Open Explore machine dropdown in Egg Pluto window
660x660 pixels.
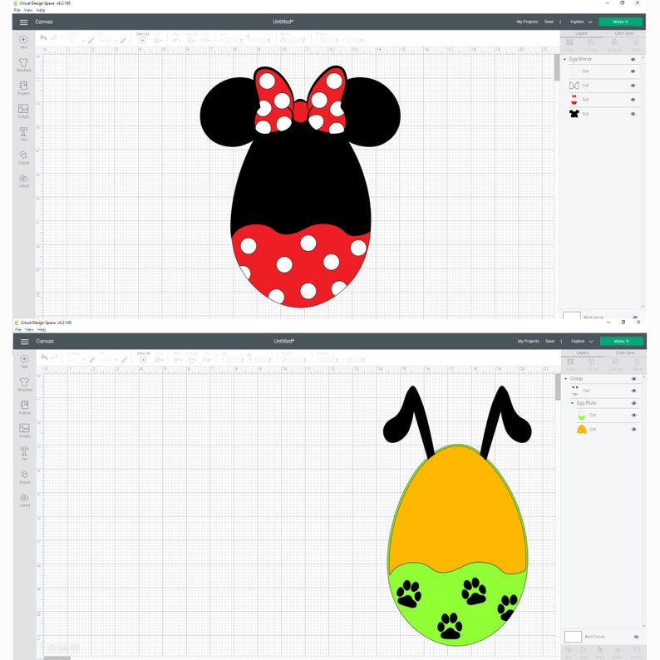tap(582, 342)
